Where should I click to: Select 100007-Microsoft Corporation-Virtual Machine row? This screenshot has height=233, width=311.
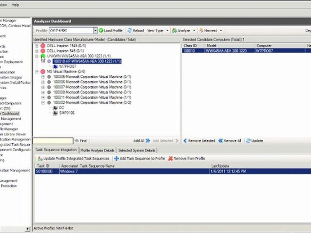pos(92,87)
